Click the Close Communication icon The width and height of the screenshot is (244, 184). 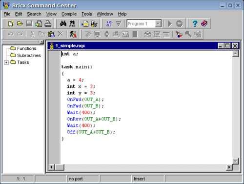pos(198,34)
